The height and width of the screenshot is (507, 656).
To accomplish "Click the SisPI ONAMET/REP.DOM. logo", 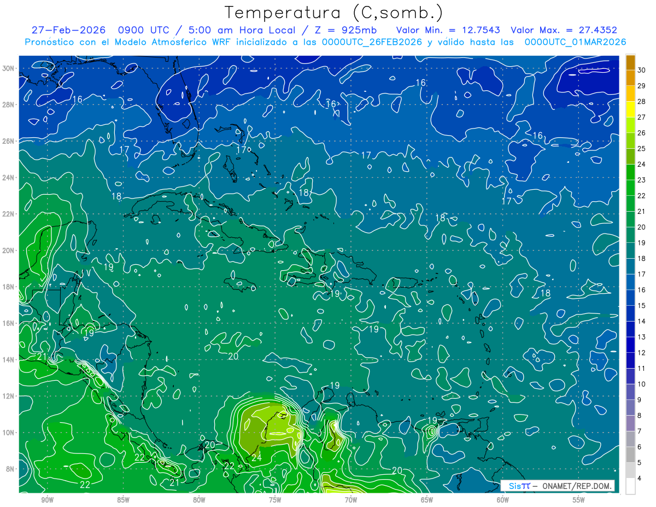I will [558, 486].
